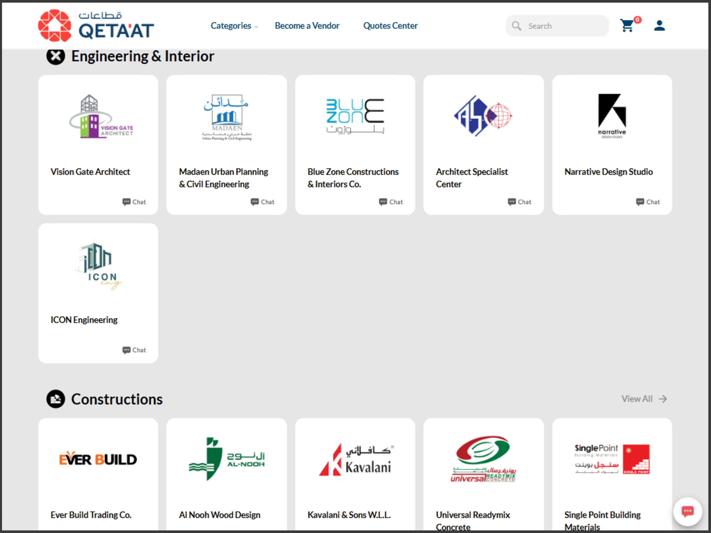This screenshot has height=533, width=711.
Task: Open Narrative design studio logo thumbnail
Action: [x=612, y=116]
